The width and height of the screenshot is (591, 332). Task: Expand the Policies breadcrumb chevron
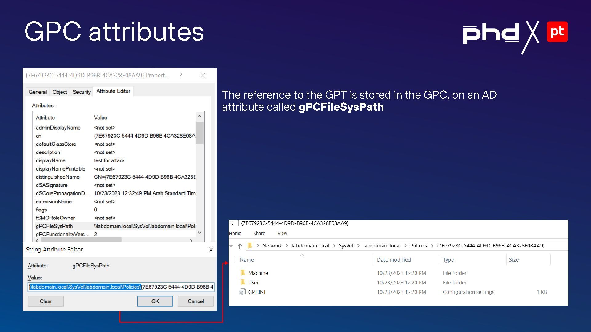click(432, 246)
